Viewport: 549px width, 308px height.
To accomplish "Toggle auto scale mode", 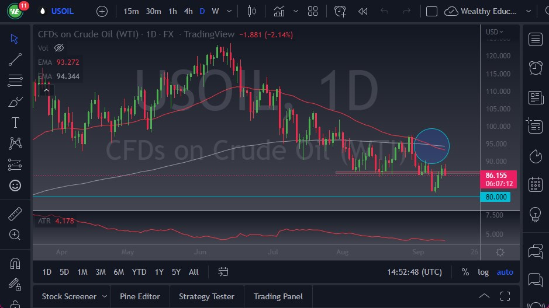I will coord(505,272).
